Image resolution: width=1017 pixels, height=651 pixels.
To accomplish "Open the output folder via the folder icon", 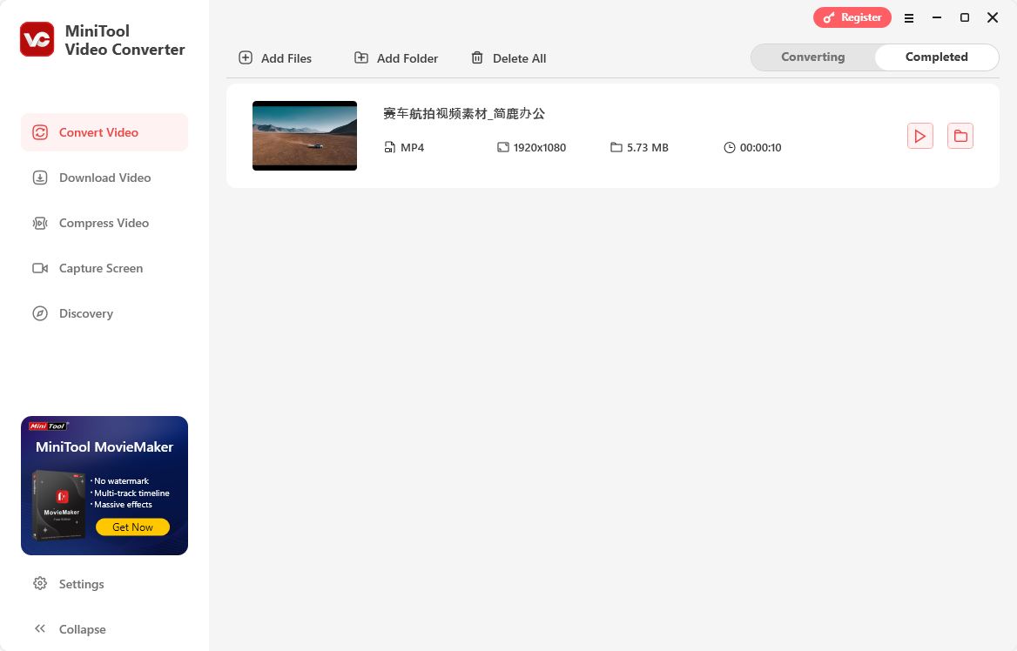I will [960, 136].
